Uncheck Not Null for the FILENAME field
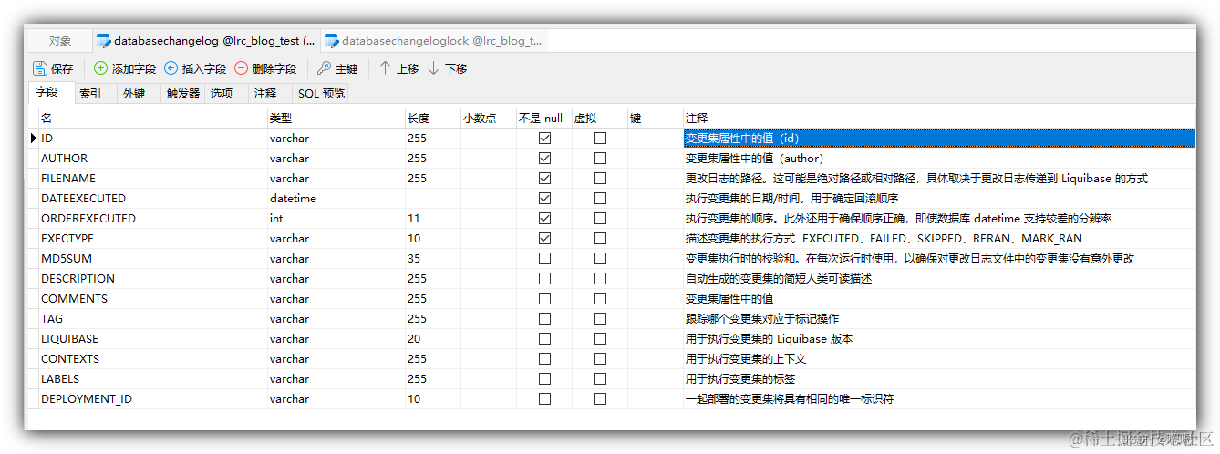1220x454 pixels. tap(544, 179)
